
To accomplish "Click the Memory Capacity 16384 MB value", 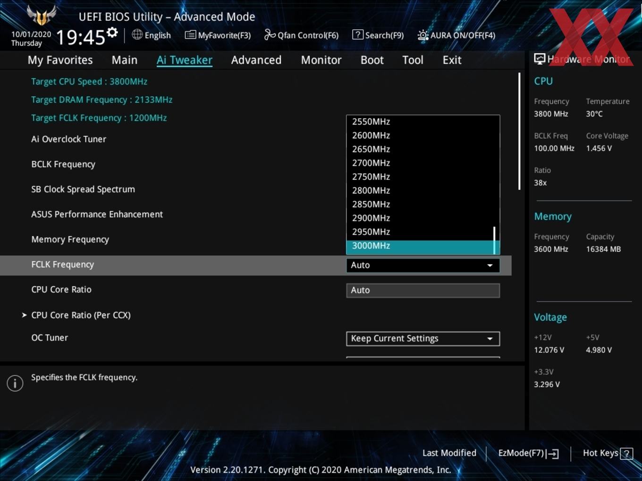I will 603,249.
